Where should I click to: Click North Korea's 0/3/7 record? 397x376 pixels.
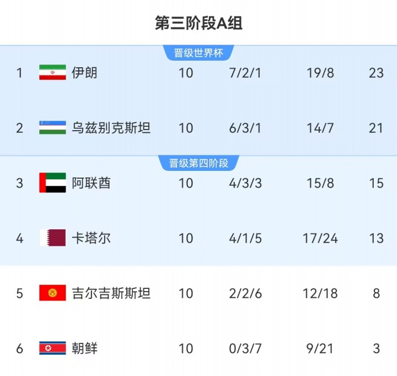pyautogui.click(x=245, y=348)
